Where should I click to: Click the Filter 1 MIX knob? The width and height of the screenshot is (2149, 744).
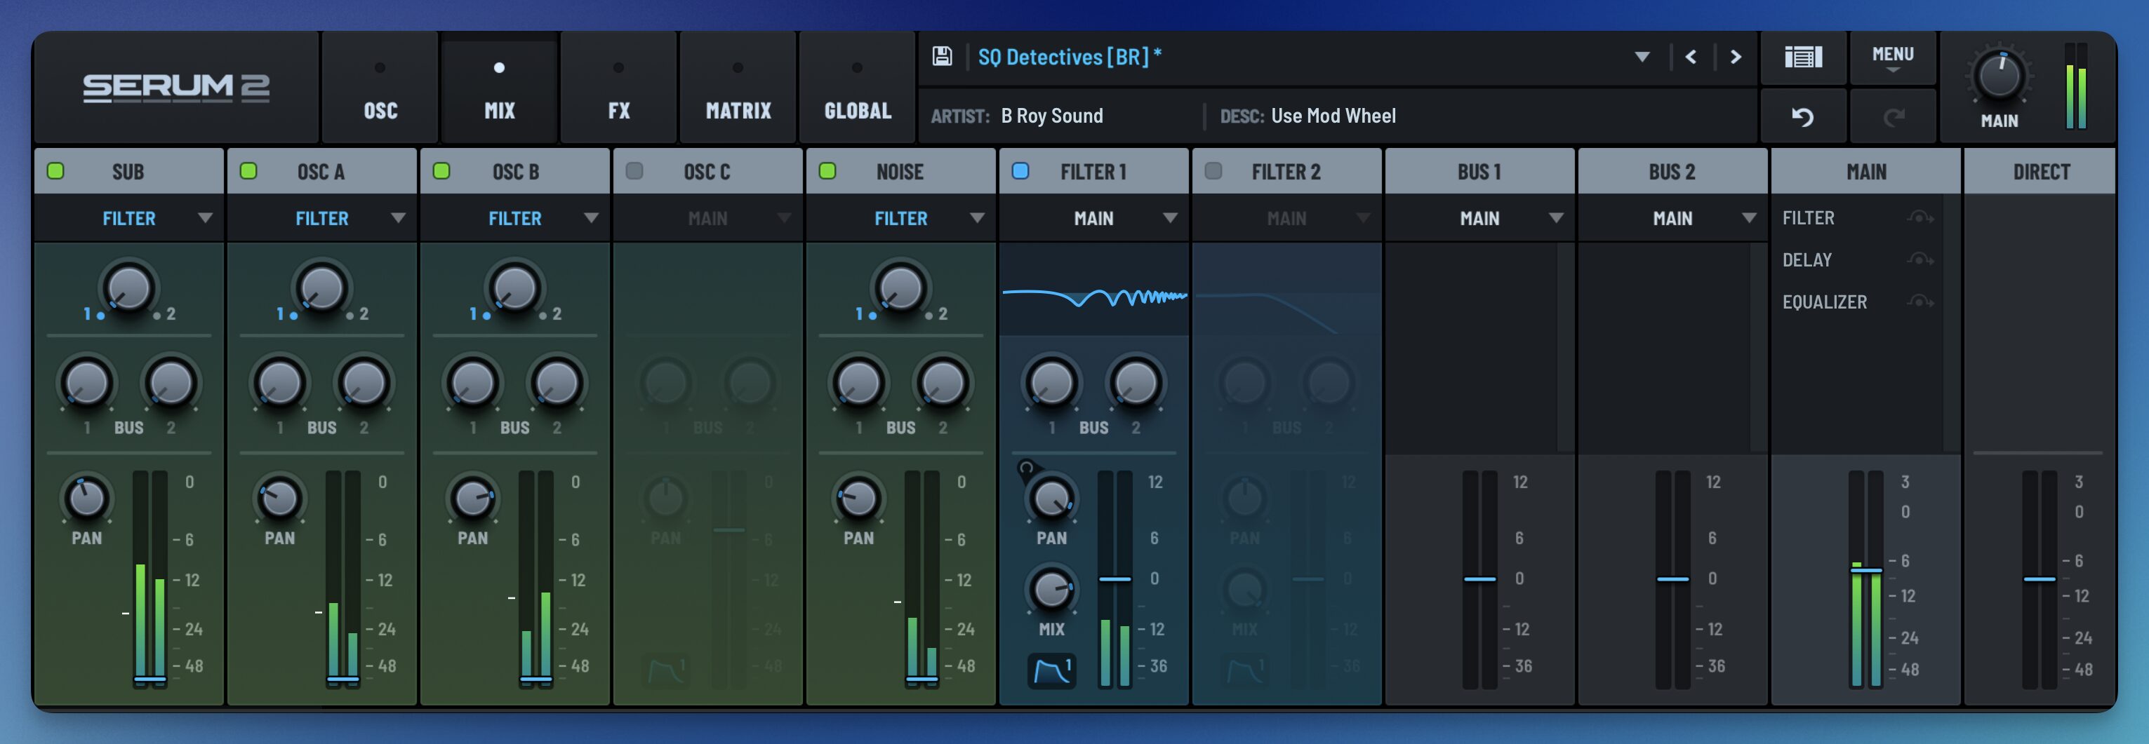tap(1051, 590)
